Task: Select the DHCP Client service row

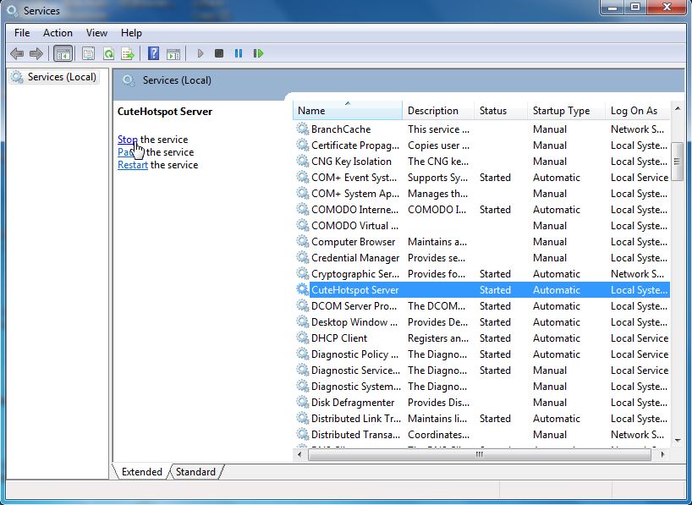Action: [x=482, y=338]
